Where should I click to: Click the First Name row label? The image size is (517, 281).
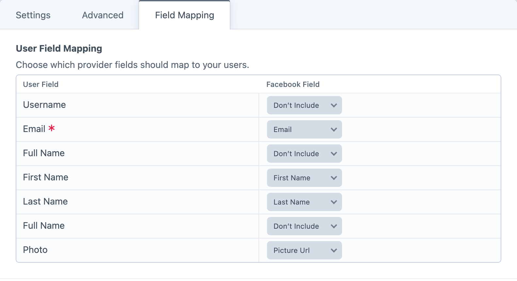46,177
